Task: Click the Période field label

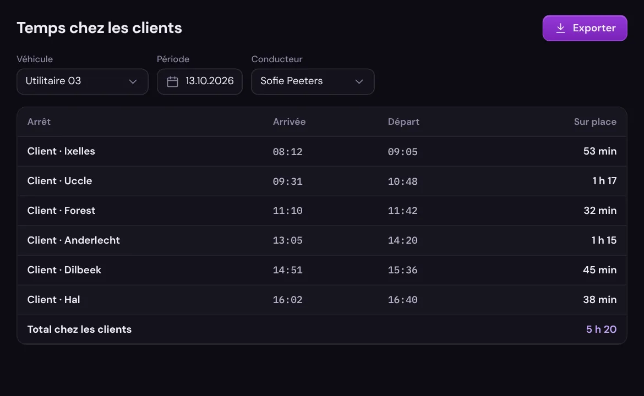Action: [173, 59]
